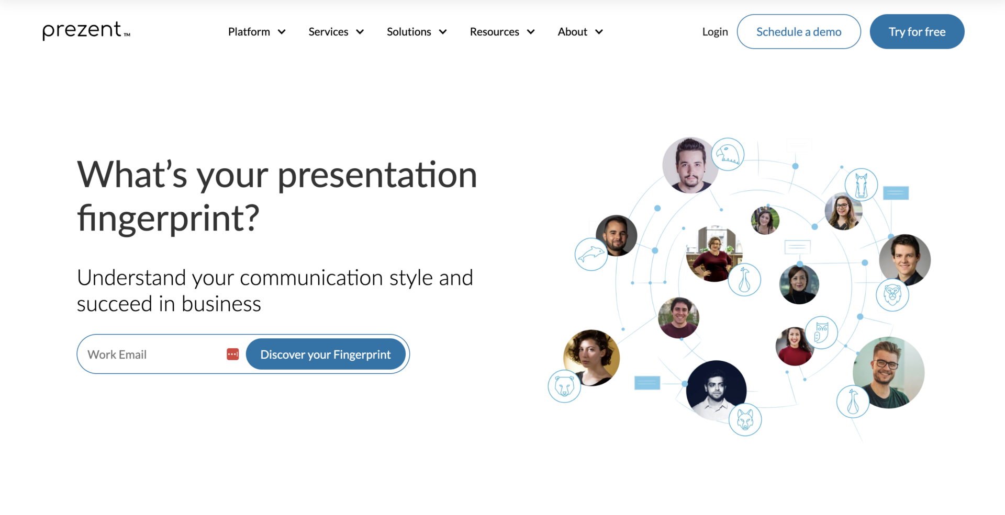Select the dolphin fingerprint icon
The image size is (1005, 515).
coord(591,254)
